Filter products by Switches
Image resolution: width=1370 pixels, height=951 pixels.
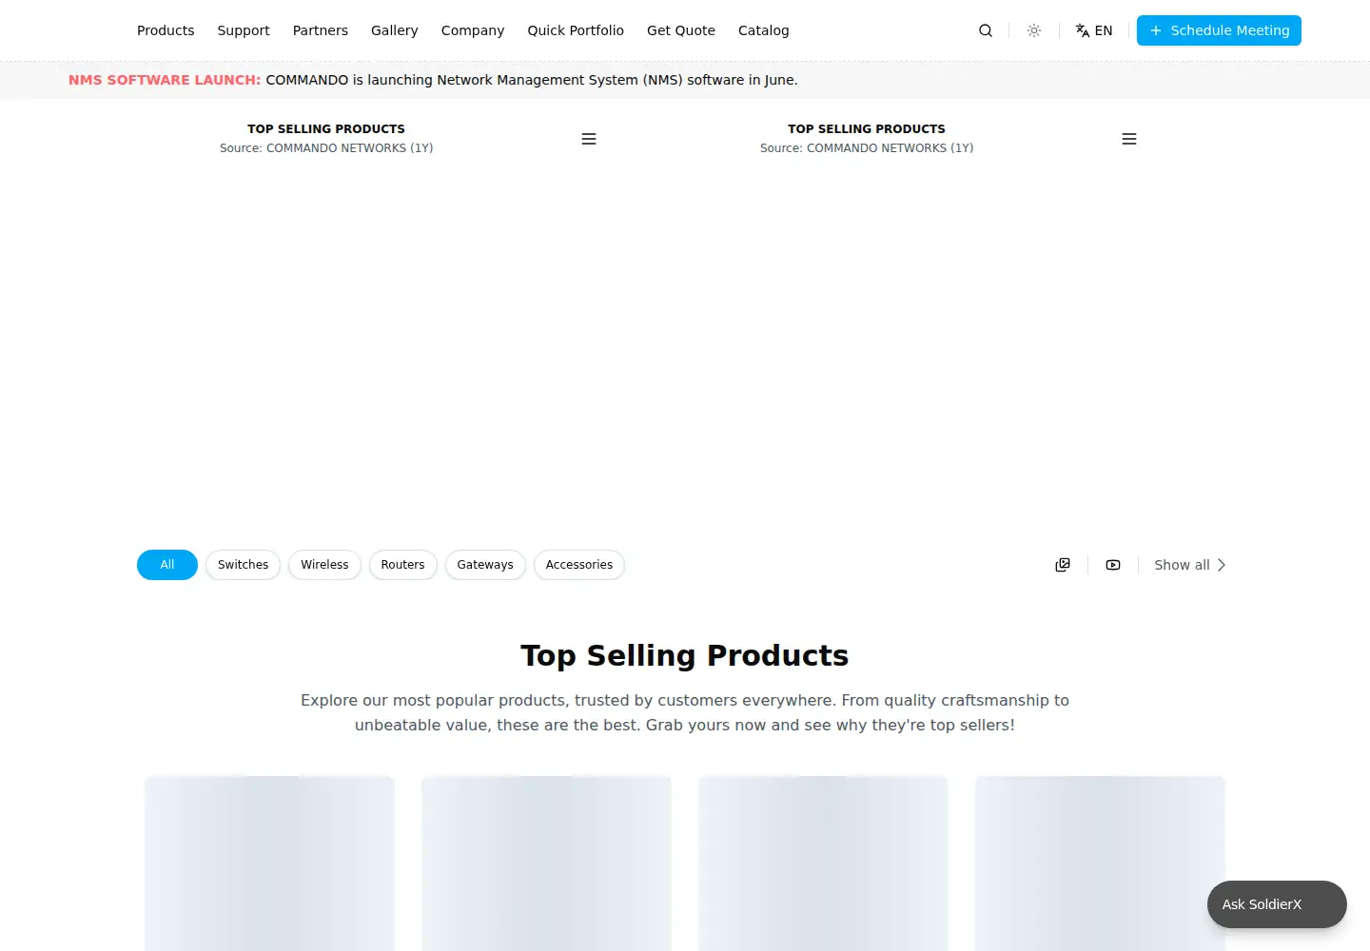click(x=244, y=565)
